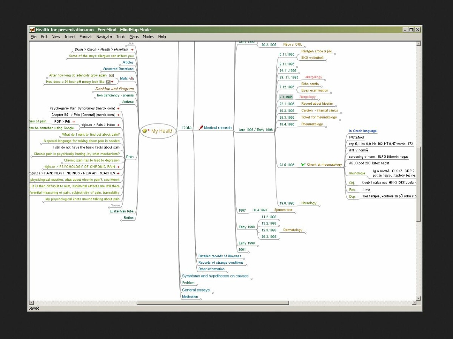Open the link arrow on Psychogenic Pain Syndromes node
453x339 pixels.
point(118,108)
